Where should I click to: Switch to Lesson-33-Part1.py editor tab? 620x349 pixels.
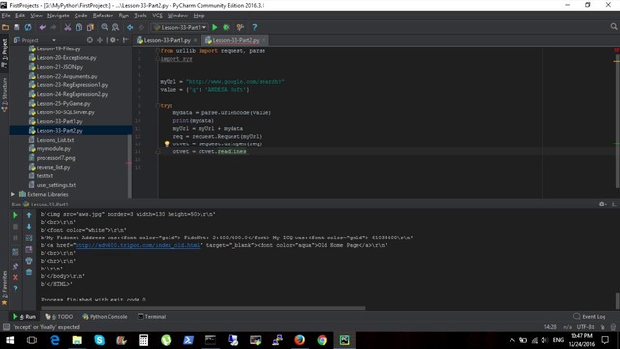[167, 40]
